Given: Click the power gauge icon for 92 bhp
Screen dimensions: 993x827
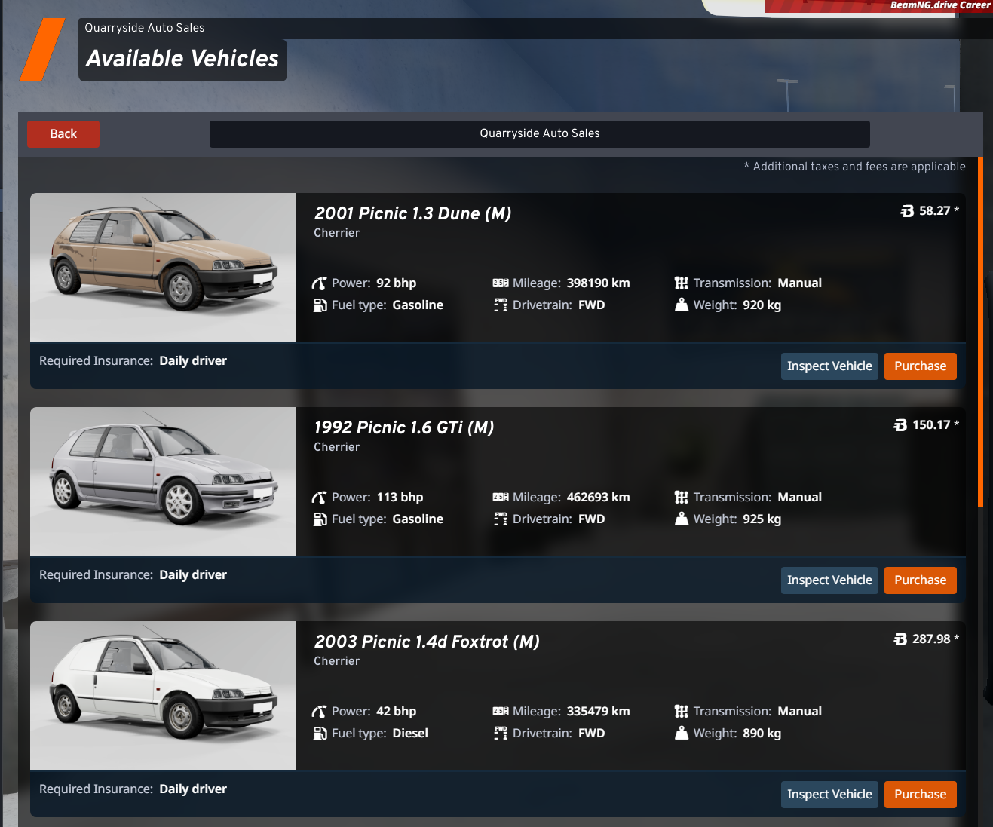Looking at the screenshot, I should pos(320,283).
